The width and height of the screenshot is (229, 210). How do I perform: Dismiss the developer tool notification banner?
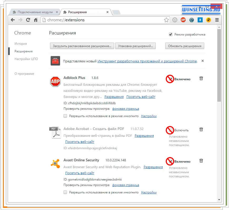click(202, 61)
